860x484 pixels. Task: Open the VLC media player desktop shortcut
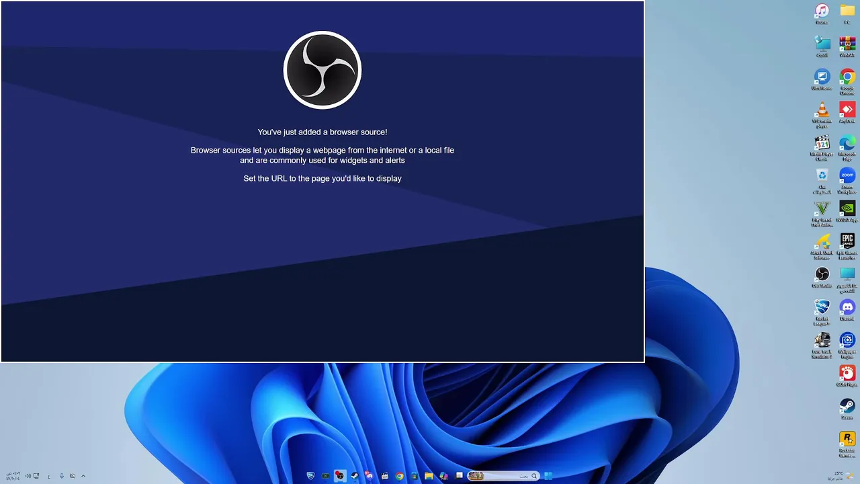(822, 114)
